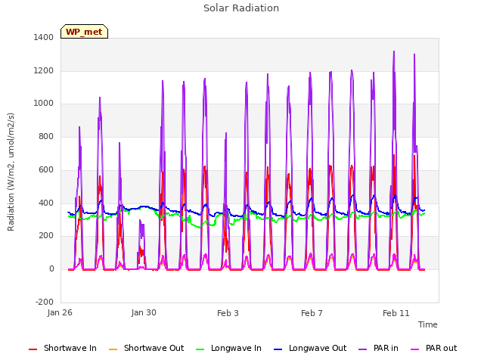Click the Radiation y-axis title
This screenshot has width=484, height=363.
coord(11,172)
